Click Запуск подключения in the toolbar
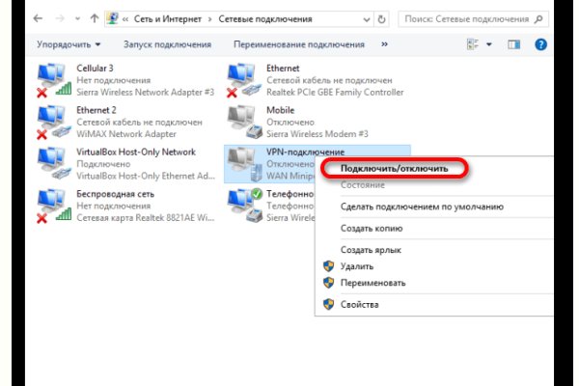Viewport: 579px width, 386px height. click(x=167, y=44)
